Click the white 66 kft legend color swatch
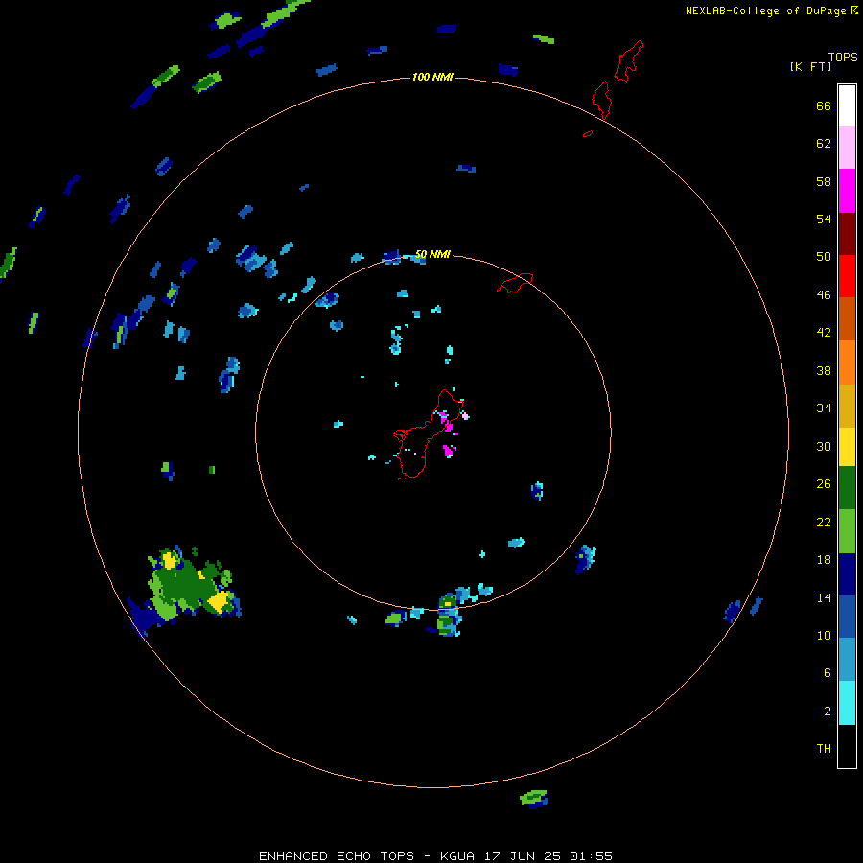The width and height of the screenshot is (863, 863). pos(847,105)
